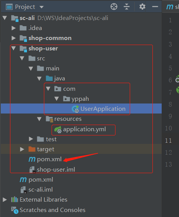This screenshot has height=217, width=179.
Task: Select the target folder name
Action: 46,149
